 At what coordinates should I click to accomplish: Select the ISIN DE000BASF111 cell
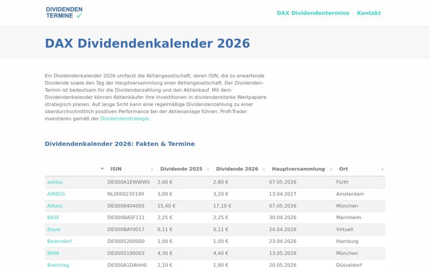[126, 218]
